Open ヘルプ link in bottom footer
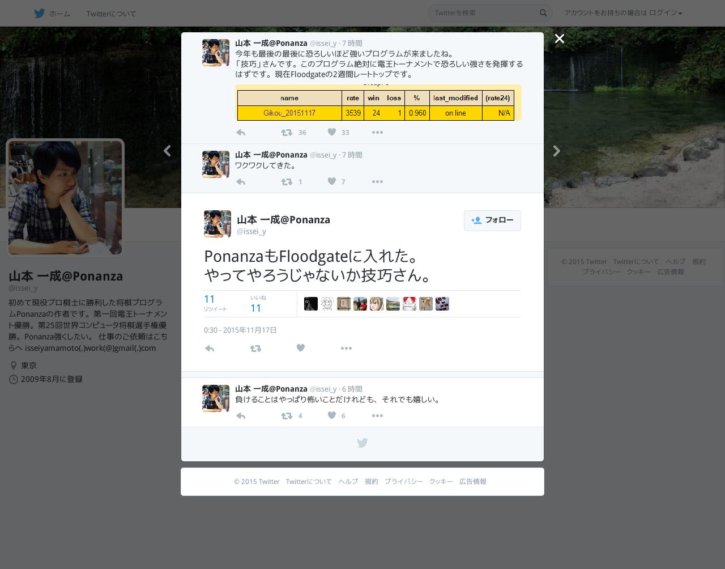725x569 pixels. [x=348, y=482]
